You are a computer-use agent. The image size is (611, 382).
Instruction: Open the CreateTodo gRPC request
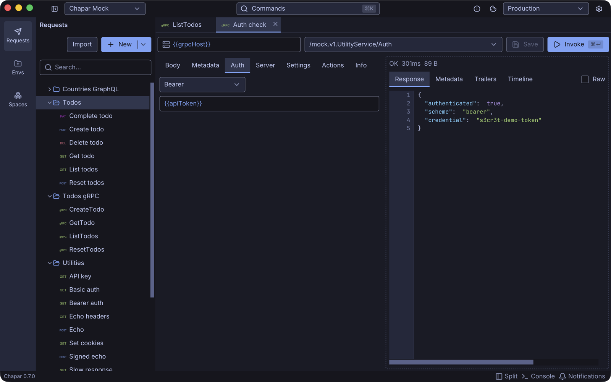pyautogui.click(x=93, y=209)
